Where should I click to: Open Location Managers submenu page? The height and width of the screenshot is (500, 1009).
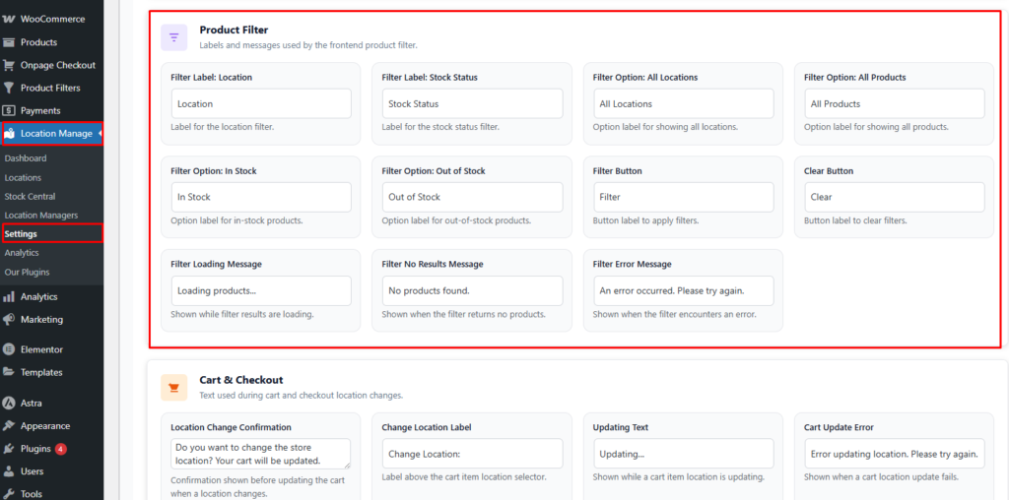pos(40,216)
